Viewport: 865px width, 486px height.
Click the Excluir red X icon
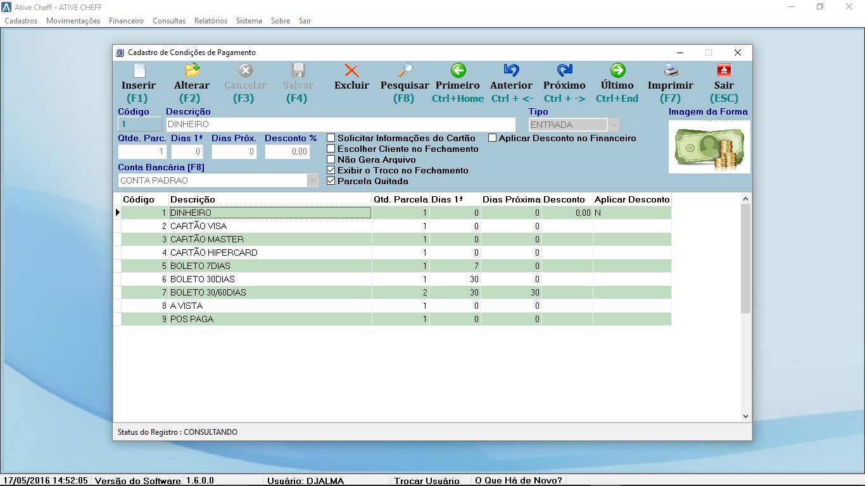pyautogui.click(x=351, y=70)
